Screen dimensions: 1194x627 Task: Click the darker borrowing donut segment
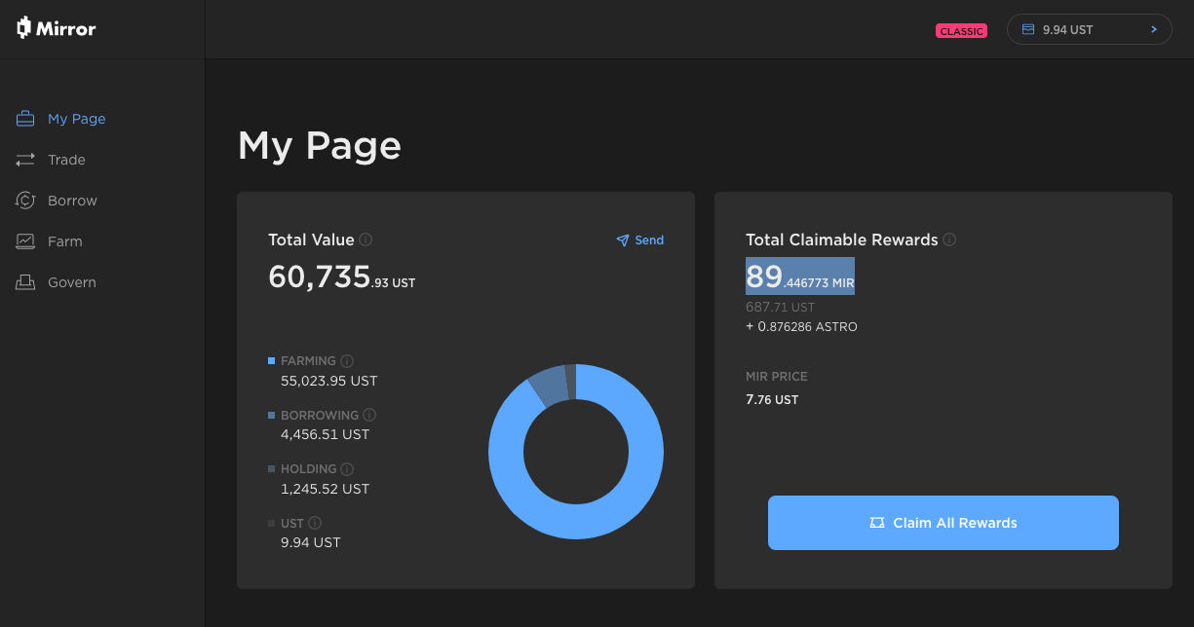pyautogui.click(x=549, y=387)
